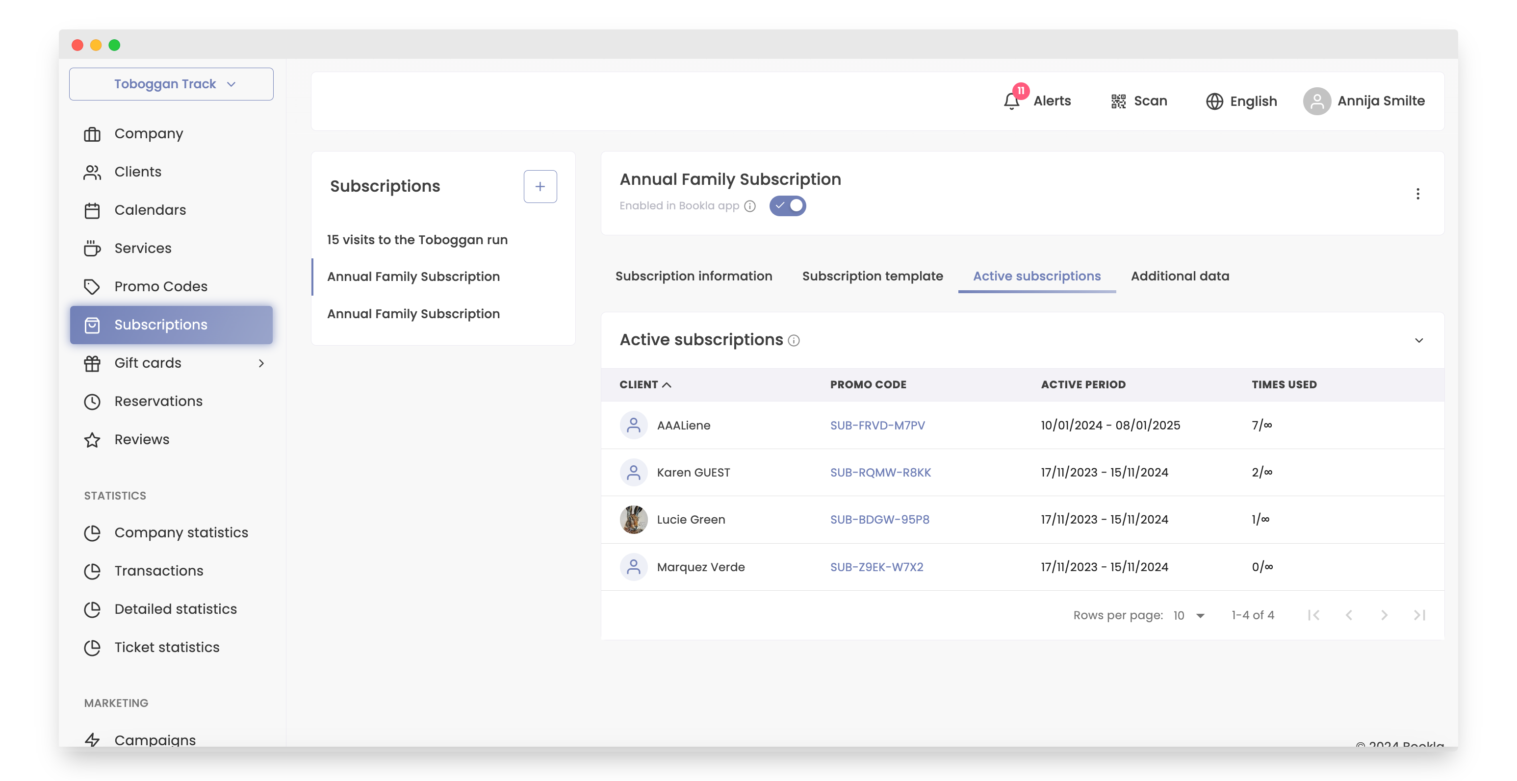Switch to the Subscription template tab
Viewport: 1517px width, 781px height.
872,276
